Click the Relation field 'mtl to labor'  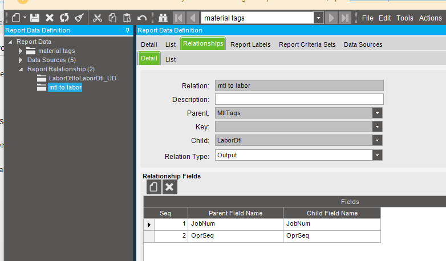pyautogui.click(x=299, y=85)
